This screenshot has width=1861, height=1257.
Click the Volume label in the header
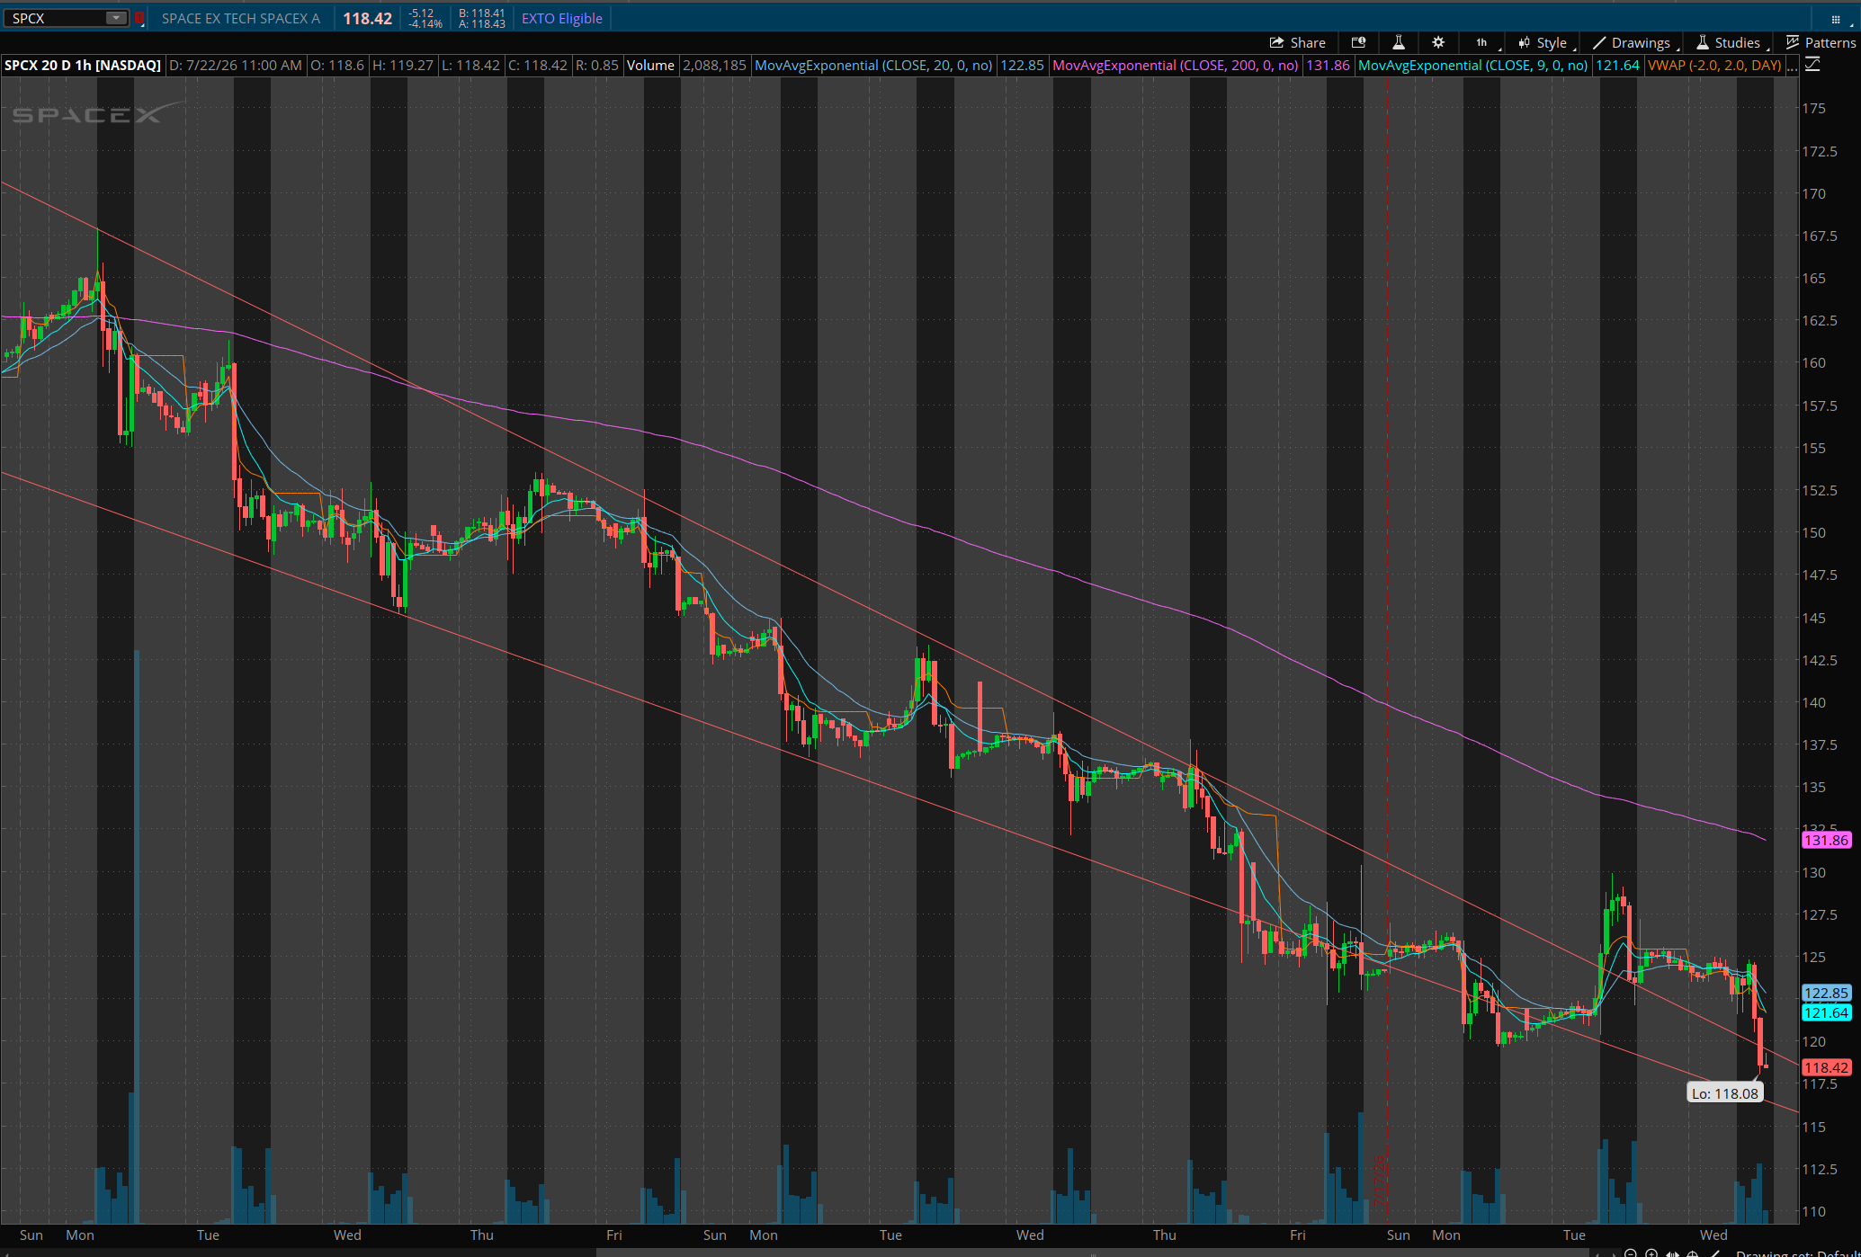650,65
